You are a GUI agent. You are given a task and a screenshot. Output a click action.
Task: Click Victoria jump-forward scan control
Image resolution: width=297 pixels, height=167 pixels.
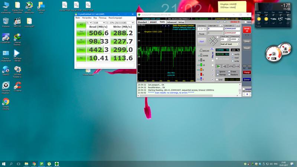point(231,66)
